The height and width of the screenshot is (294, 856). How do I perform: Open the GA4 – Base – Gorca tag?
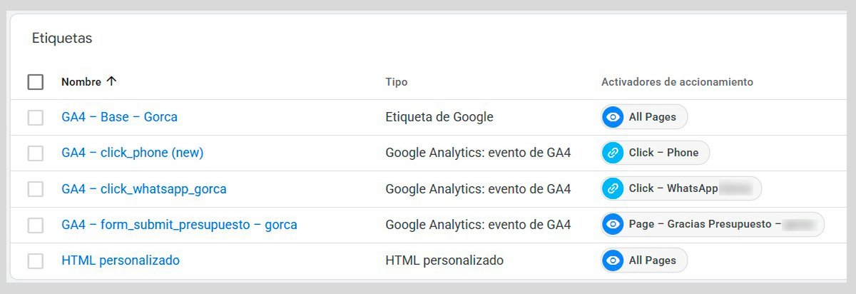119,117
